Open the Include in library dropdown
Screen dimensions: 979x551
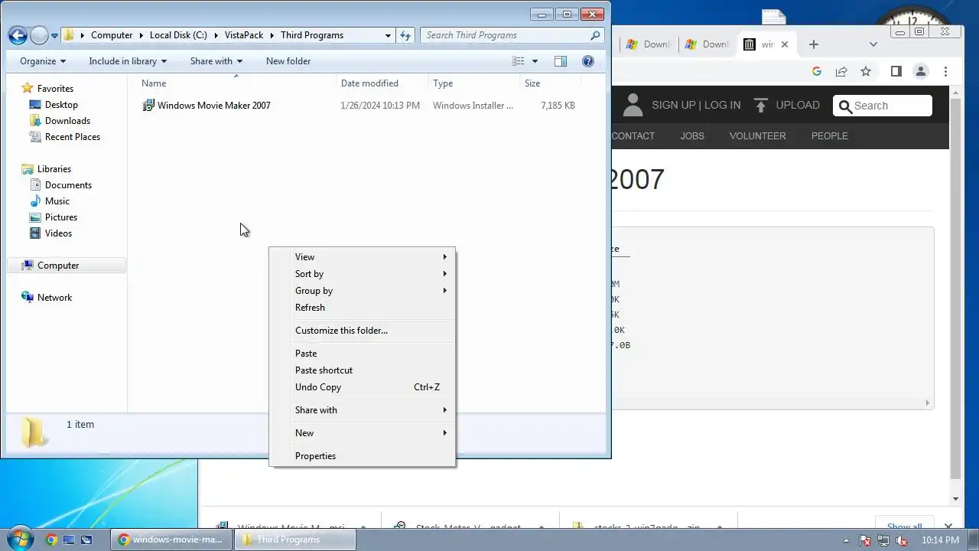[x=128, y=61]
